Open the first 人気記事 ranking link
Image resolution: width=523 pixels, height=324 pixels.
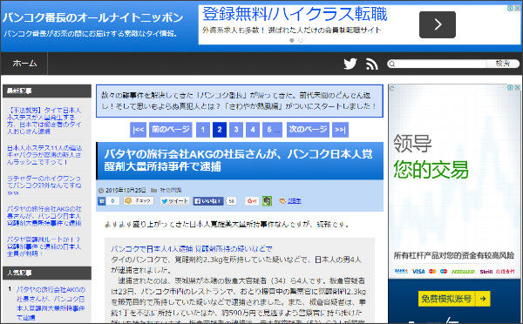coord(51,303)
